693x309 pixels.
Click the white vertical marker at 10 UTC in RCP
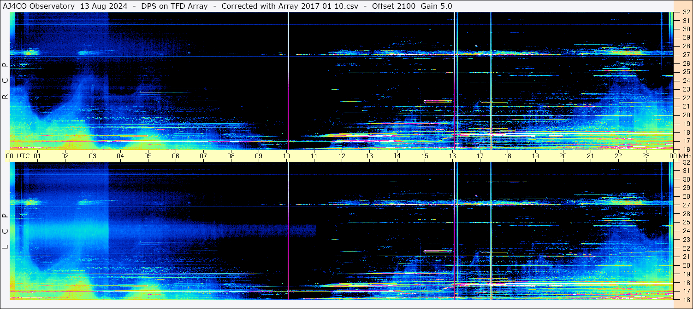pos(288,80)
